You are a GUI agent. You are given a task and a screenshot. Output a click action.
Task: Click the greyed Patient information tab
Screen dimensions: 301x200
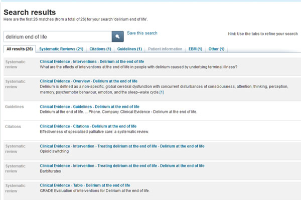pyautogui.click(x=165, y=49)
